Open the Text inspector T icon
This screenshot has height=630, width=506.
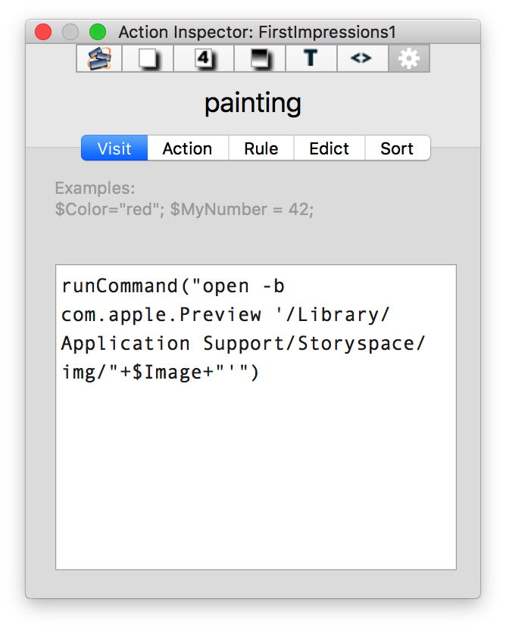coord(311,58)
